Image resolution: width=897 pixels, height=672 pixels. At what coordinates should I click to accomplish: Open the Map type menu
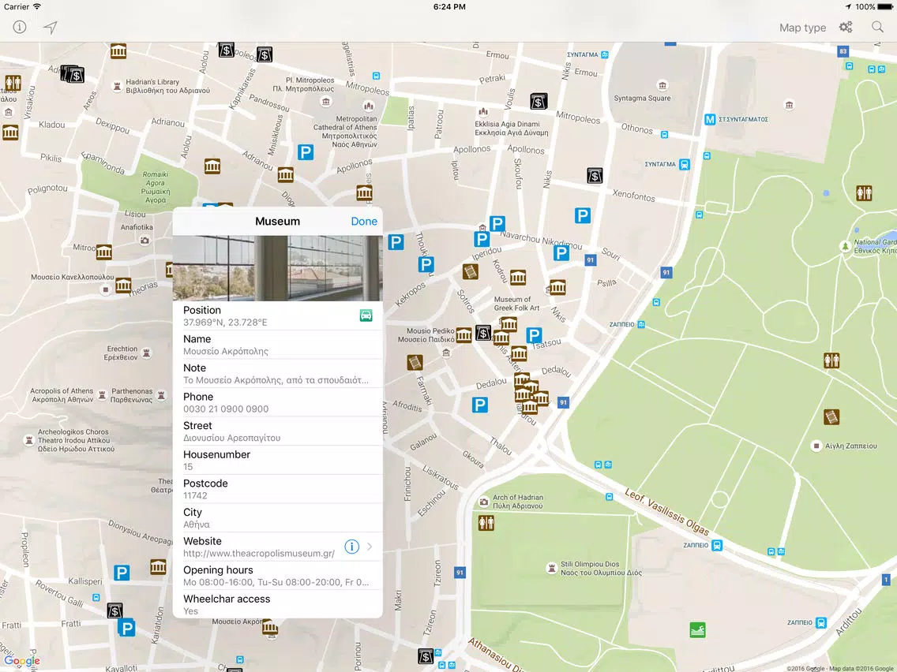pos(802,28)
